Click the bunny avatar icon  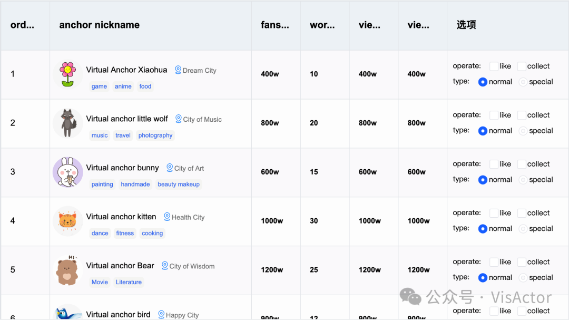pyautogui.click(x=67, y=172)
